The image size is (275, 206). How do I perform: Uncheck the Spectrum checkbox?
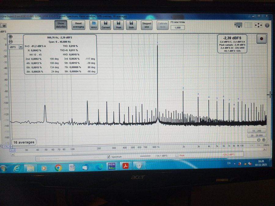(x=109, y=157)
